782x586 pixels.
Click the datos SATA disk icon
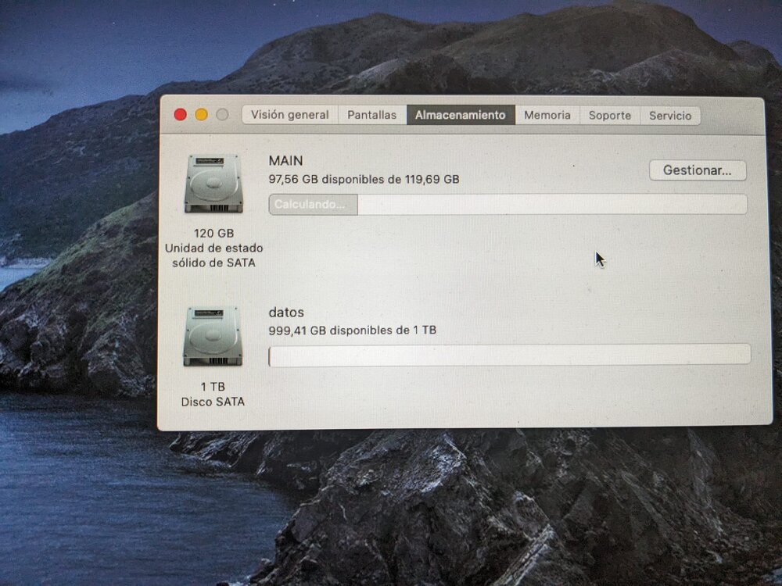[213, 338]
